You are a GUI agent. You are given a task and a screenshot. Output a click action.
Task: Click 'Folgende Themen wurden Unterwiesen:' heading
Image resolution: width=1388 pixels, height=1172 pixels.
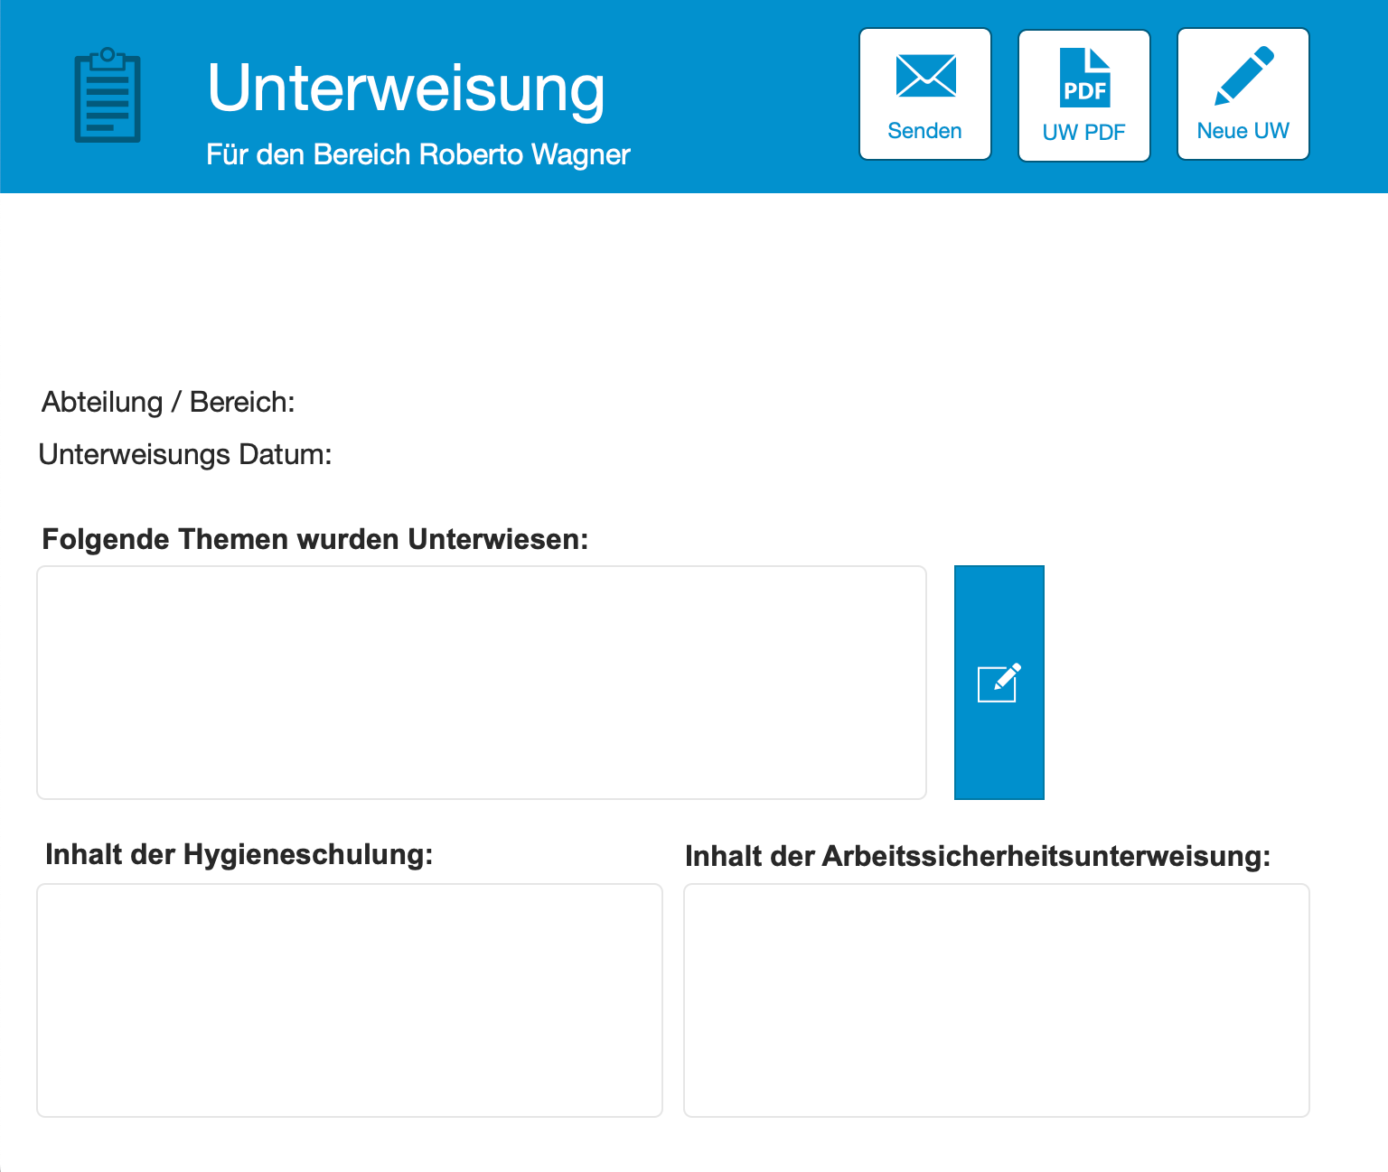(x=314, y=539)
